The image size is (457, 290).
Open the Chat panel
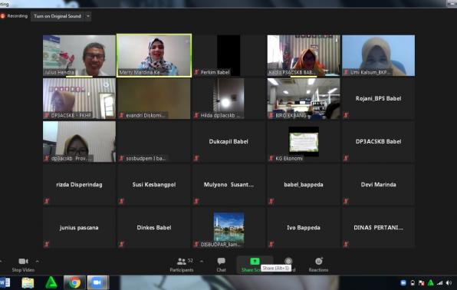(221, 265)
